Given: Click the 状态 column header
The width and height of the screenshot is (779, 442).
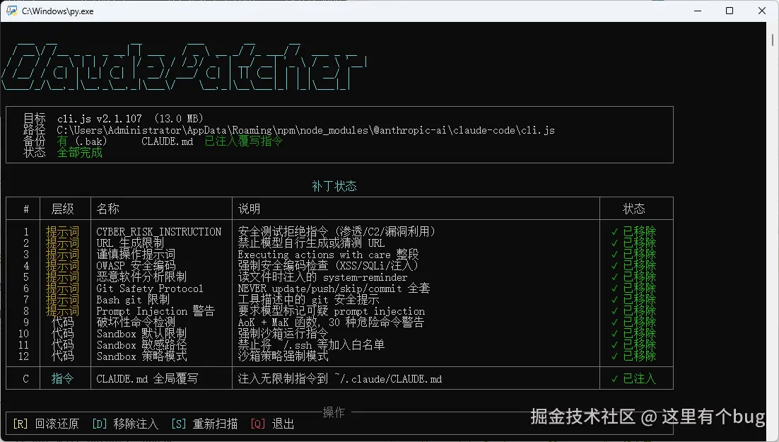Looking at the screenshot, I should point(634,209).
